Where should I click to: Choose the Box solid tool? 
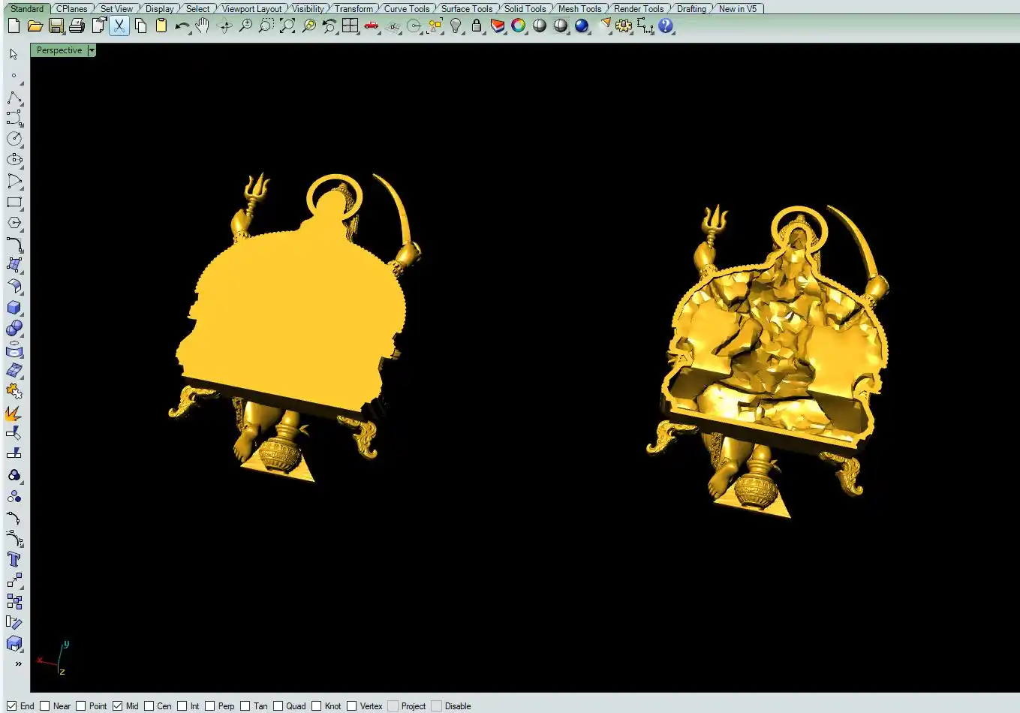click(x=14, y=308)
